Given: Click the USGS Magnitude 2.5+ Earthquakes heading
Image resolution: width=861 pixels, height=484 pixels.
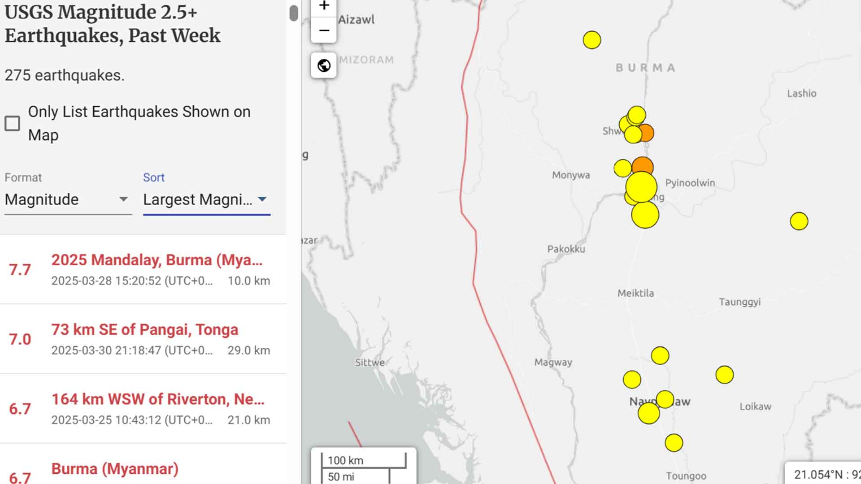Looking at the screenshot, I should click(x=113, y=24).
